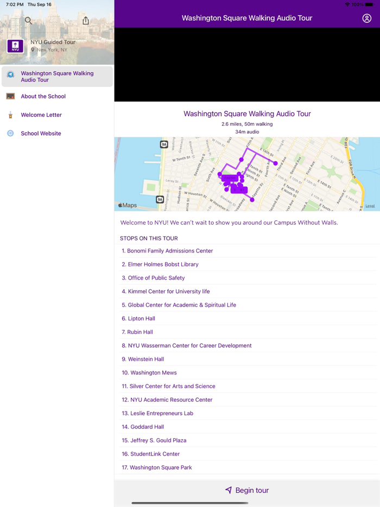Select stop 6. Lipton Hall
This screenshot has height=507, width=380.
tap(247, 319)
